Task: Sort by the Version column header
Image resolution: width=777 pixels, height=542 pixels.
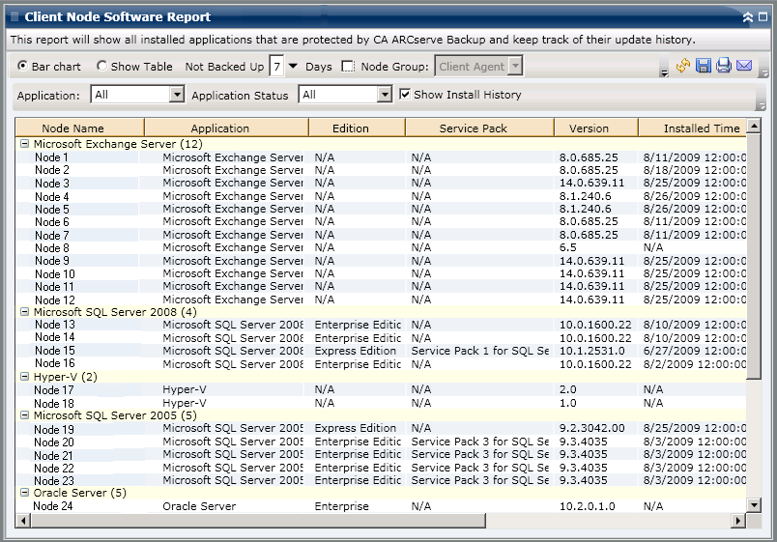Action: (589, 128)
